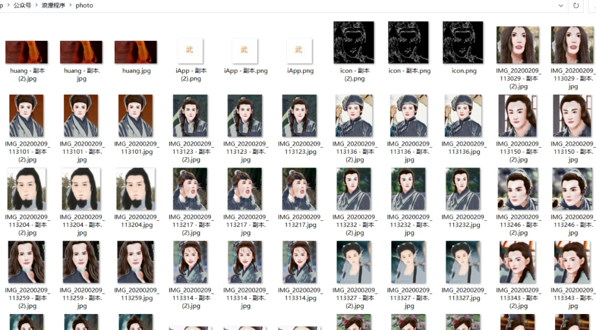This screenshot has height=330, width=596.
Task: Select huang - 副本.jpg file
Action: click(81, 52)
